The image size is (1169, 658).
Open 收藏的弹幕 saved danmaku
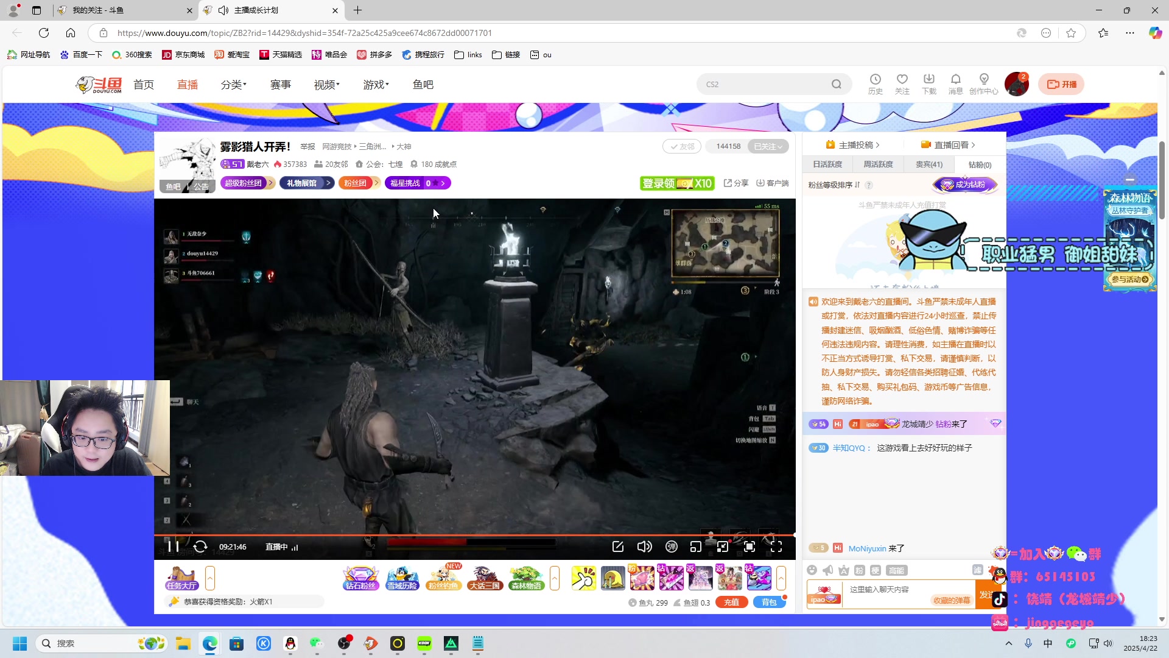pyautogui.click(x=952, y=600)
